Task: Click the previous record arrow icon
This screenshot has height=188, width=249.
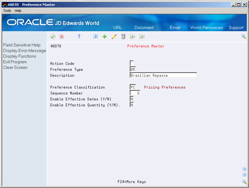Action: (133, 37)
